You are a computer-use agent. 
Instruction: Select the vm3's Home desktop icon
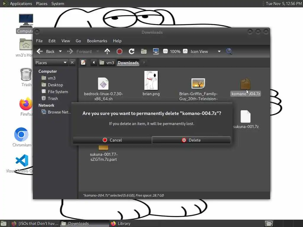point(26,44)
